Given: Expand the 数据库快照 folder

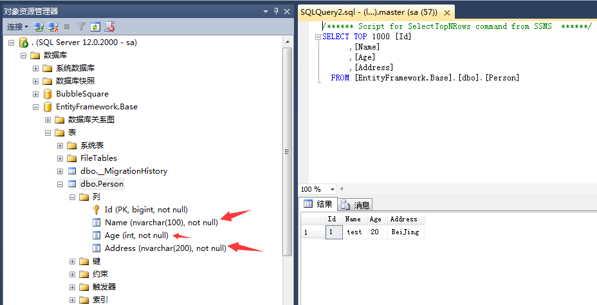Looking at the screenshot, I should click(x=35, y=81).
